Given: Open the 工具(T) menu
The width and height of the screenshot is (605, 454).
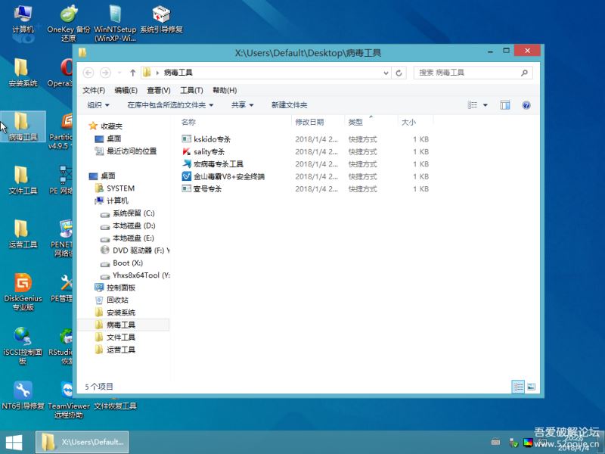Looking at the screenshot, I should (x=191, y=90).
